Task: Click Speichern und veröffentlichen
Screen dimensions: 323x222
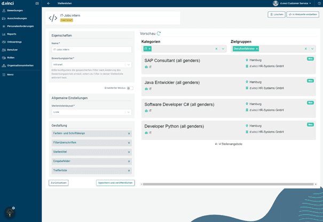Action: coord(115,183)
